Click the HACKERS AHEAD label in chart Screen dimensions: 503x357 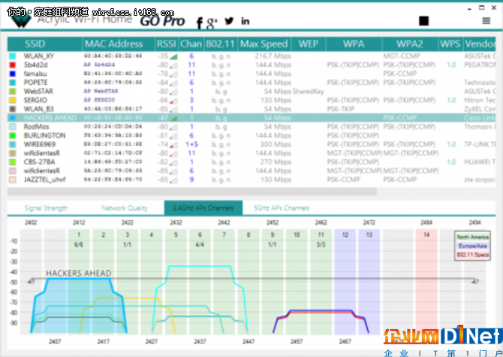pyautogui.click(x=79, y=273)
